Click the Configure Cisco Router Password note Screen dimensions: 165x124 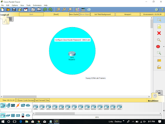coord(72,40)
